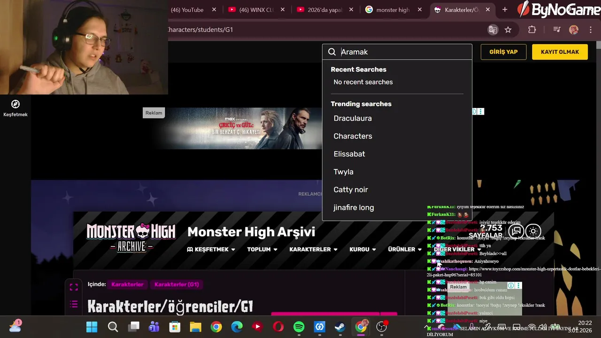This screenshot has width=601, height=338.
Task: Open the weather widget in the taskbar
Action: [15, 326]
